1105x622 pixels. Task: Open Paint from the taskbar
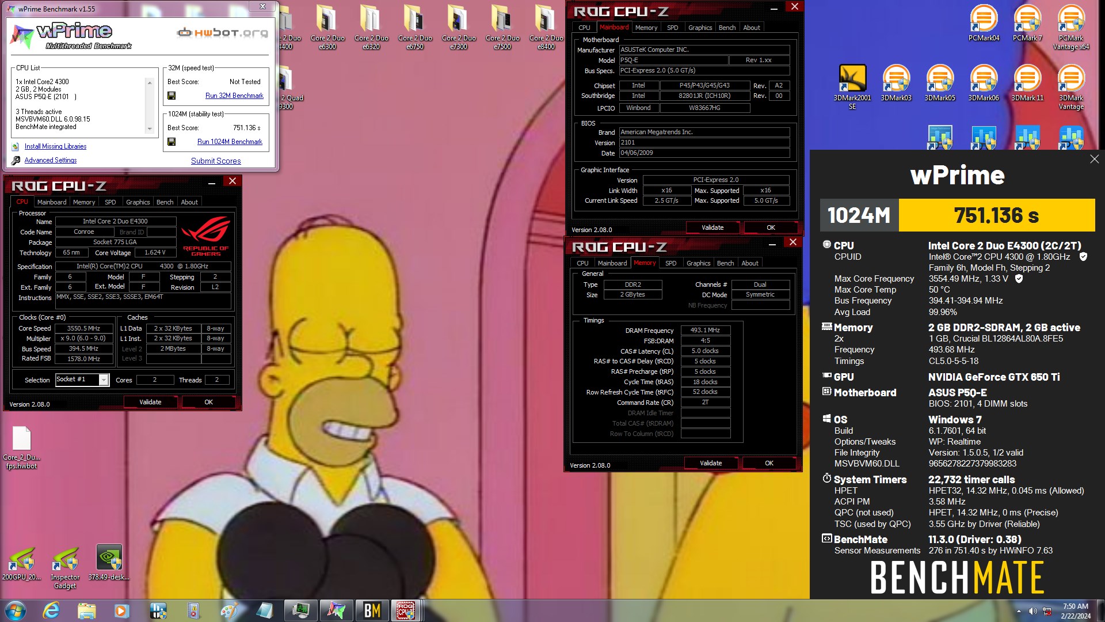[229, 610]
